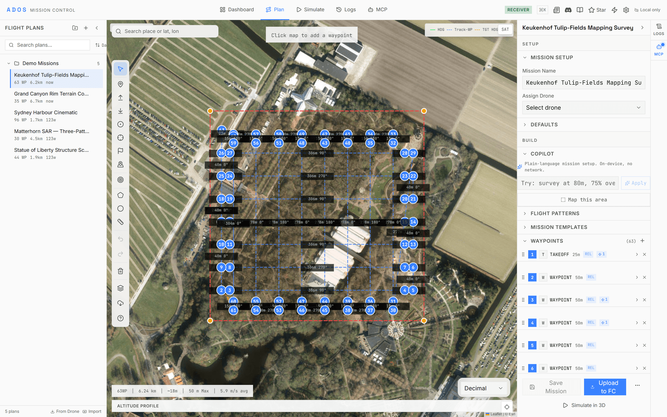Select the ruler measure tool
Image resolution: width=667 pixels, height=417 pixels.
[x=120, y=222]
